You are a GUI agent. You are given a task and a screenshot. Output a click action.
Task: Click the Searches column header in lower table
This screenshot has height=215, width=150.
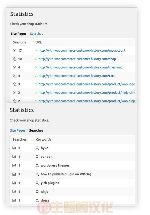click(19, 139)
